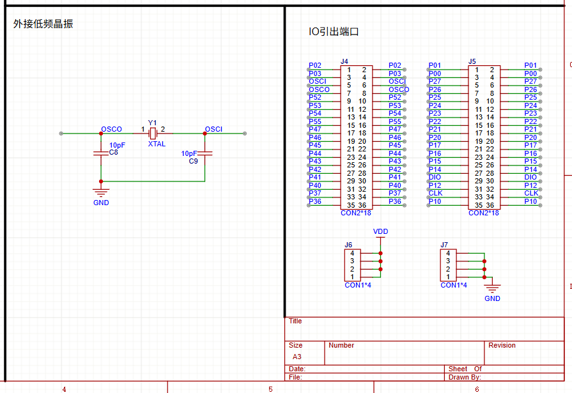Screen dimensions: 572x393
Task: Select the IO引出端口 text label
Action: pyautogui.click(x=334, y=32)
